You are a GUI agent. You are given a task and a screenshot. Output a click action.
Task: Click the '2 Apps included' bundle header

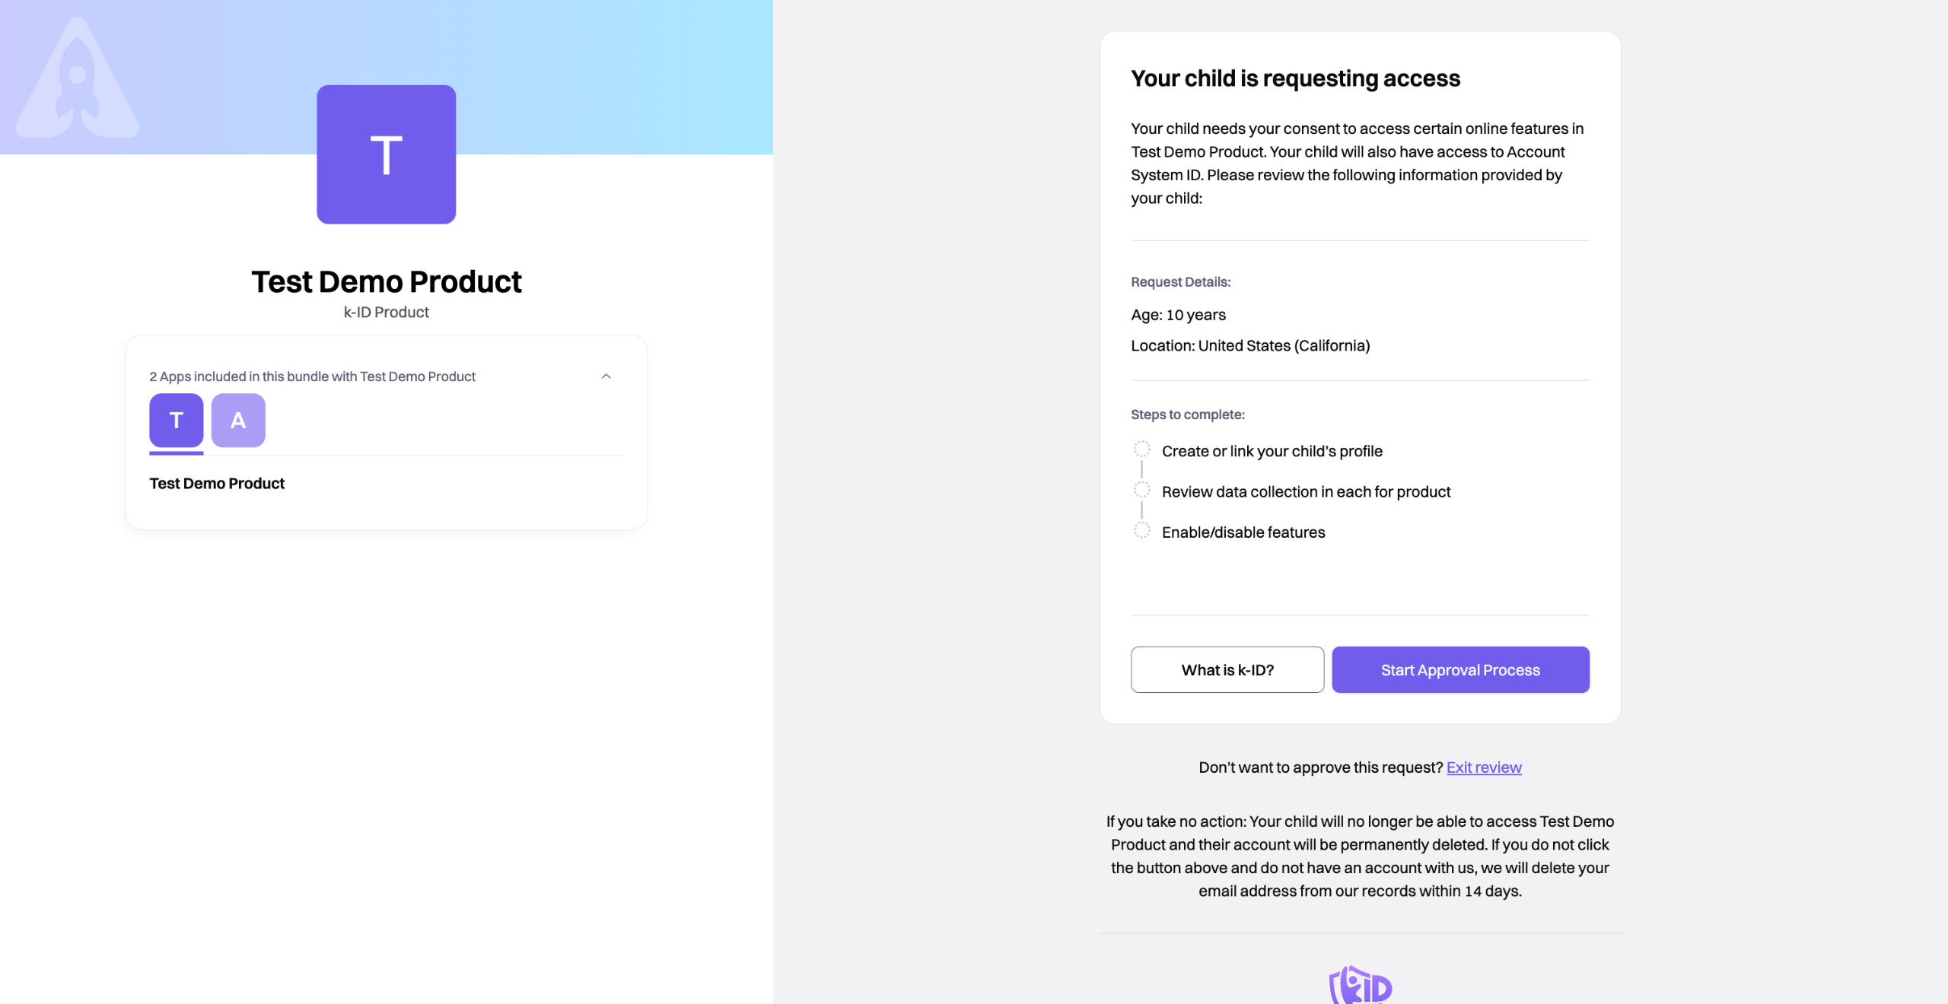click(312, 376)
